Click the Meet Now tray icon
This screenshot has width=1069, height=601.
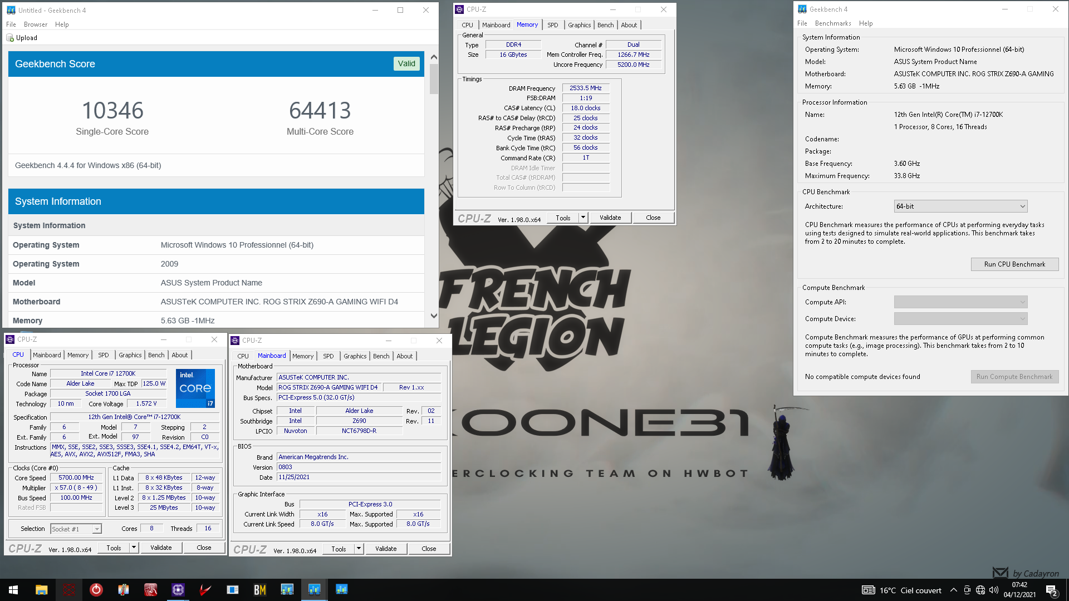point(967,590)
